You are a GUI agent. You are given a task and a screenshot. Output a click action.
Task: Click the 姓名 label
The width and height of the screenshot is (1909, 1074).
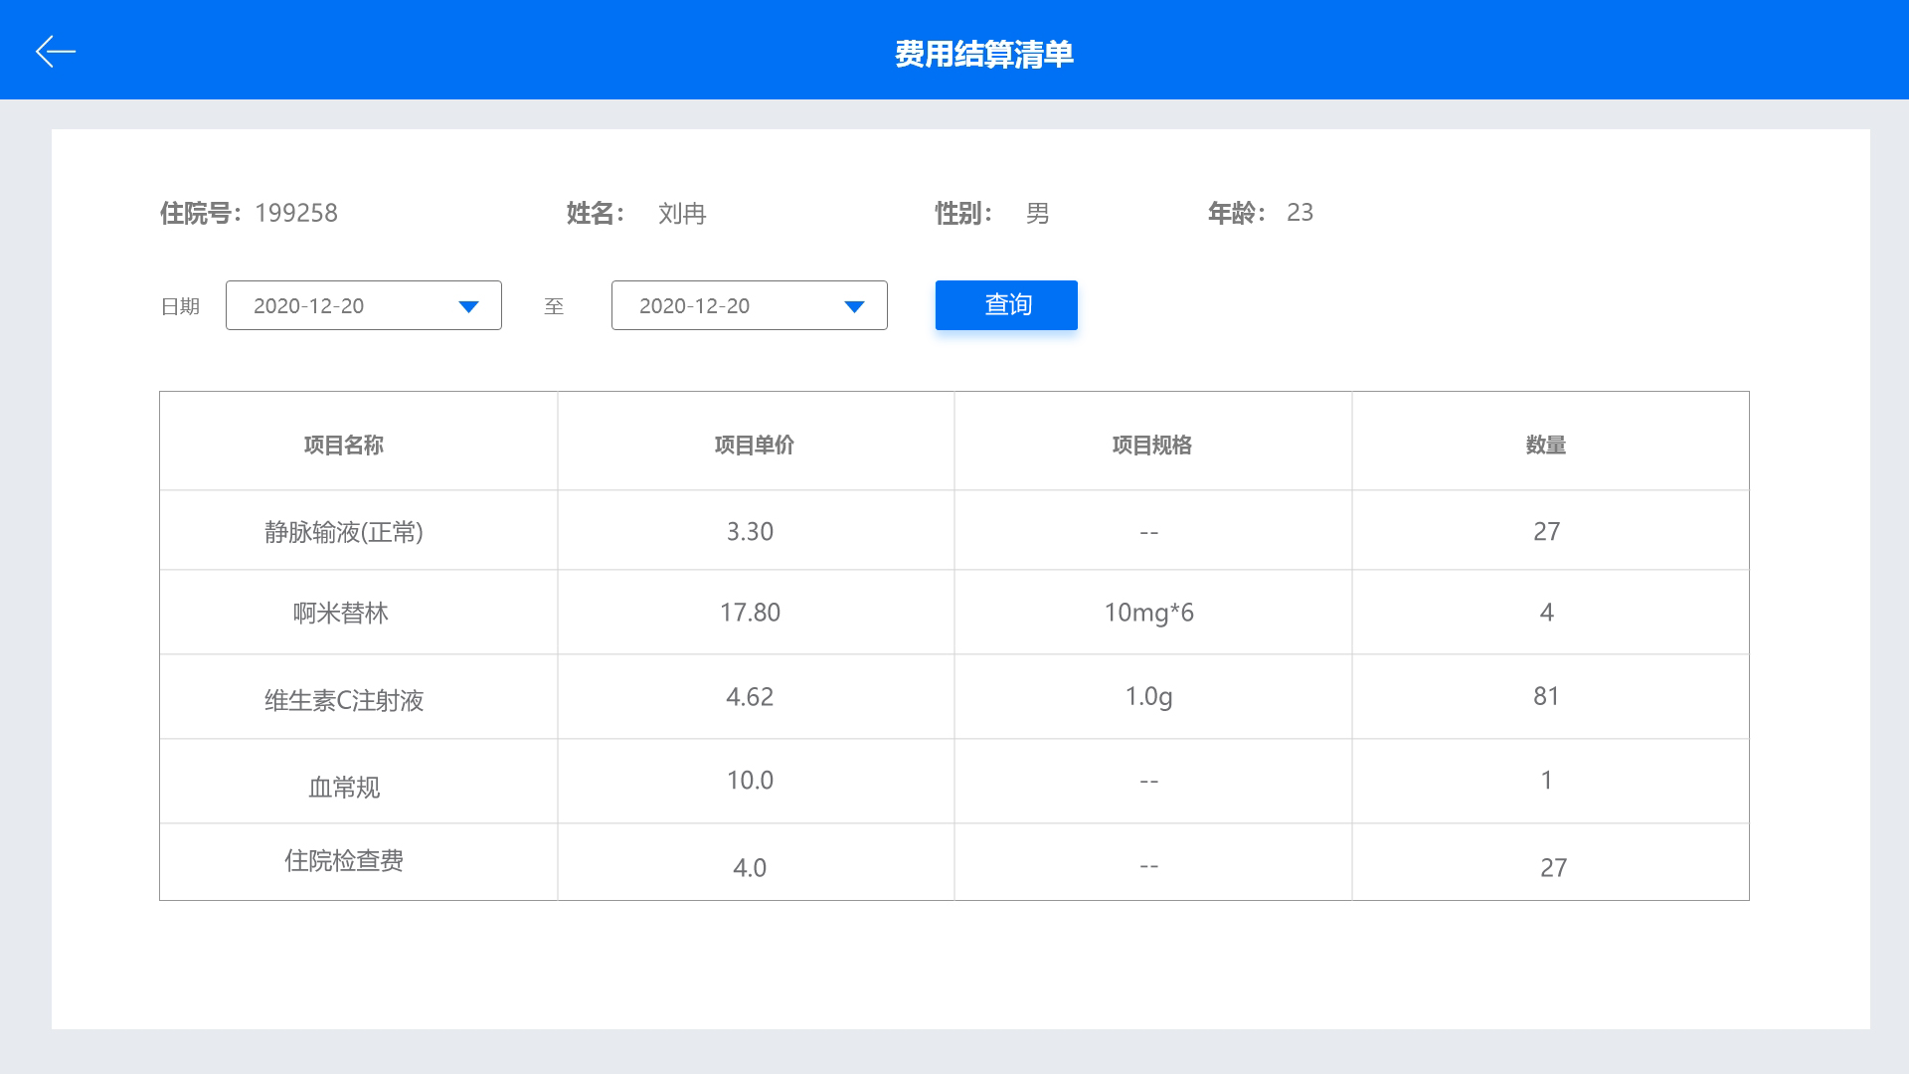point(595,213)
